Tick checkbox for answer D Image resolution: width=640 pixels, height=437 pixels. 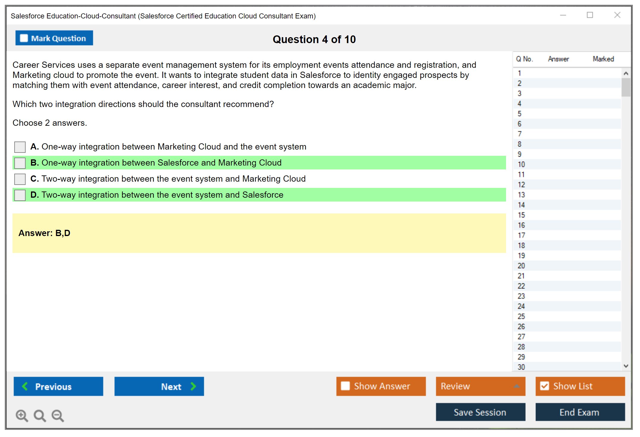(20, 195)
